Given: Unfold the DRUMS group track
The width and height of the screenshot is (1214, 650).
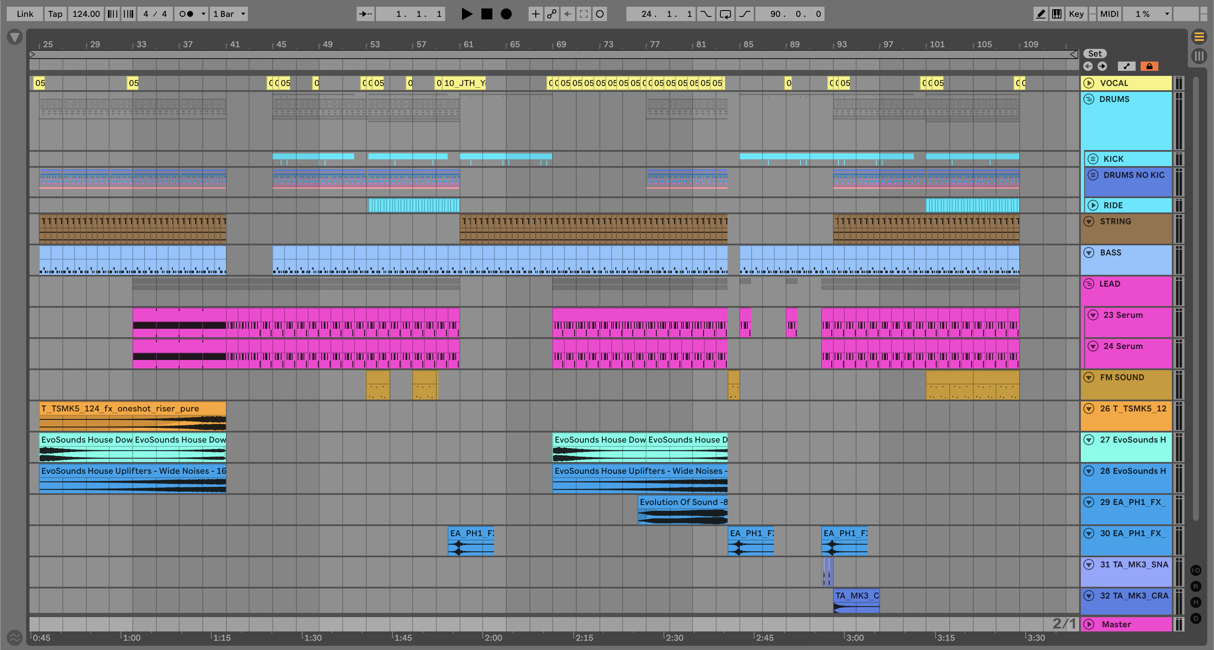Looking at the screenshot, I should tap(1089, 99).
